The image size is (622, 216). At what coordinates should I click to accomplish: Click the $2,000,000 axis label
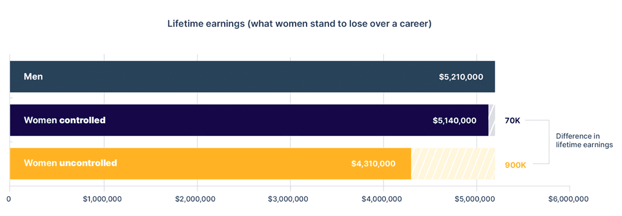click(x=197, y=199)
